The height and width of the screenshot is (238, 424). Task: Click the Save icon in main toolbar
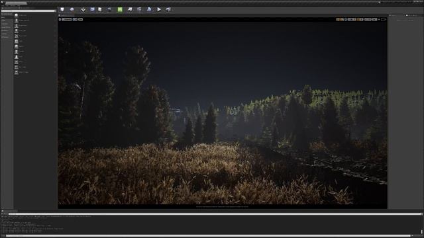click(x=62, y=9)
